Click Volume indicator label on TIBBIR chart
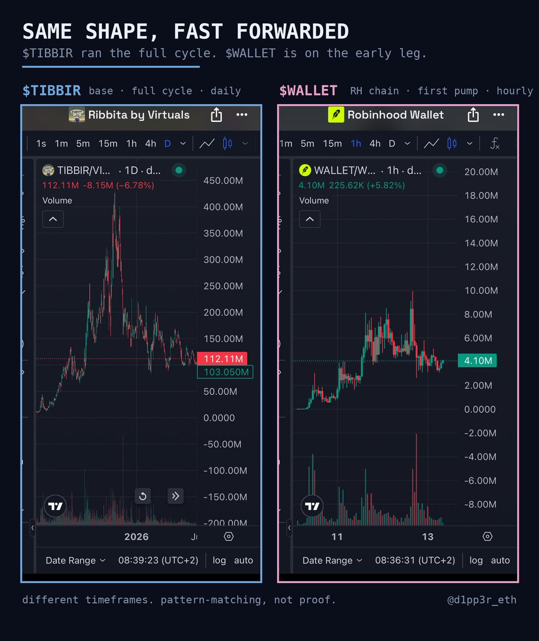This screenshot has height=641, width=539. pyautogui.click(x=57, y=200)
